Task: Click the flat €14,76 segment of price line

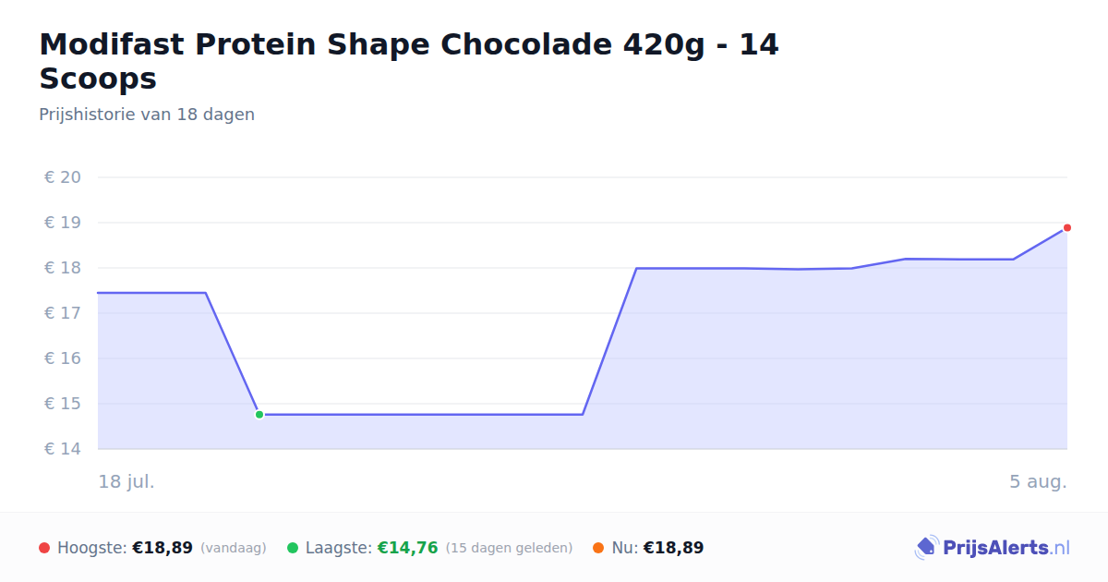Action: pos(421,415)
